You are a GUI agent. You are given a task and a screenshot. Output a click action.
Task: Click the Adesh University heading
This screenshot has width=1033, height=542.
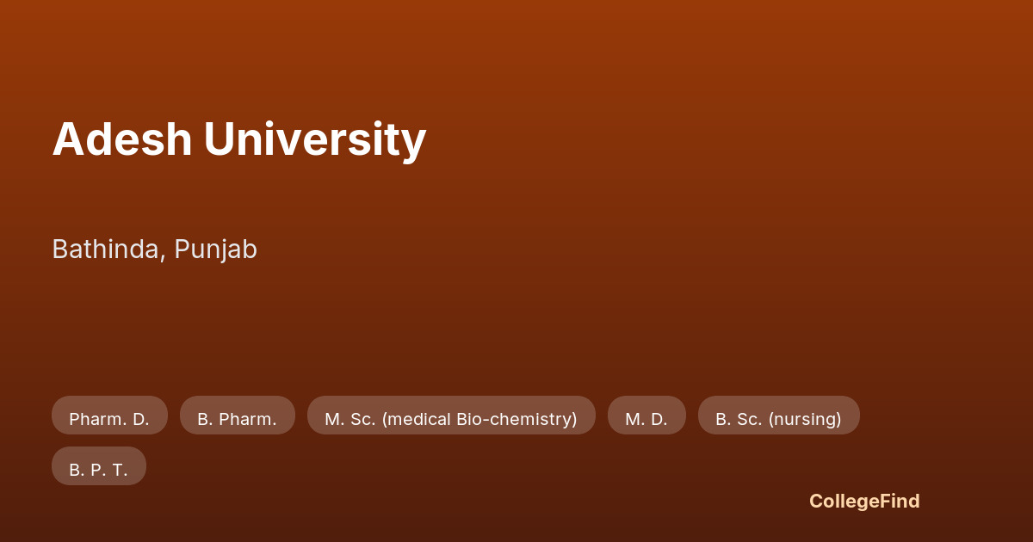pos(239,139)
